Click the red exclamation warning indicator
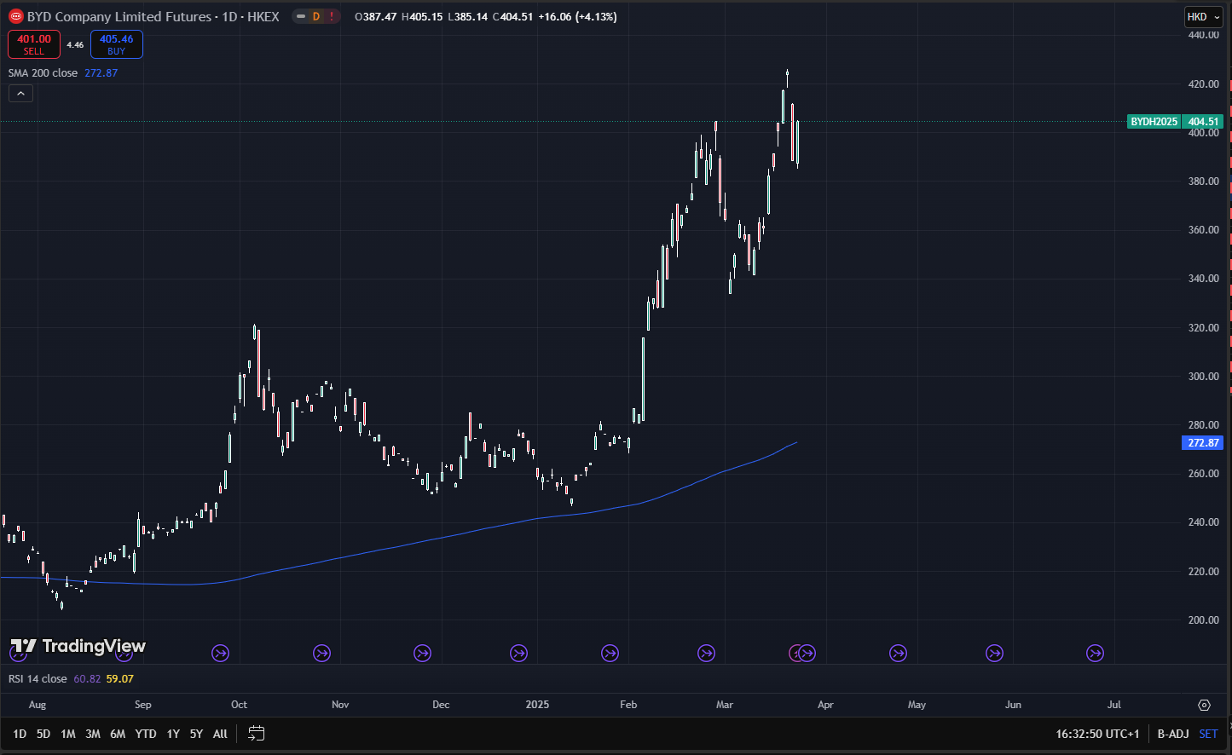 (x=332, y=16)
